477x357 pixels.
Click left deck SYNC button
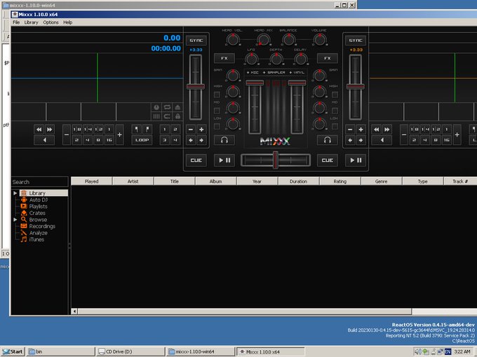point(196,40)
